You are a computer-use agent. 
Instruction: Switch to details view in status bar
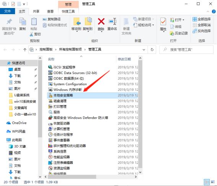(207, 182)
